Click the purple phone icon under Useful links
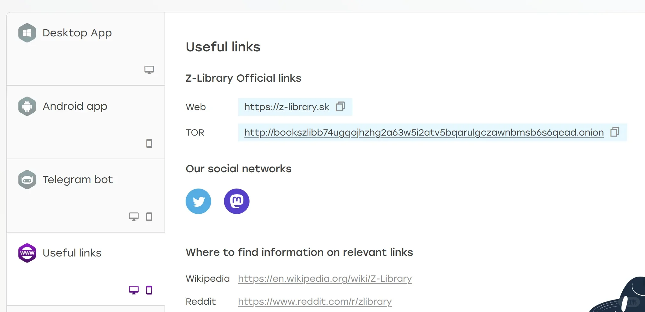The height and width of the screenshot is (312, 645). 149,290
